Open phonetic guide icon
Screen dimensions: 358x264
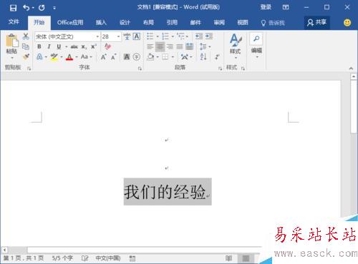pos(127,36)
